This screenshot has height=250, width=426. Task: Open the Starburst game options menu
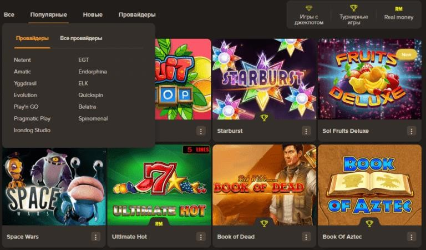tap(306, 131)
